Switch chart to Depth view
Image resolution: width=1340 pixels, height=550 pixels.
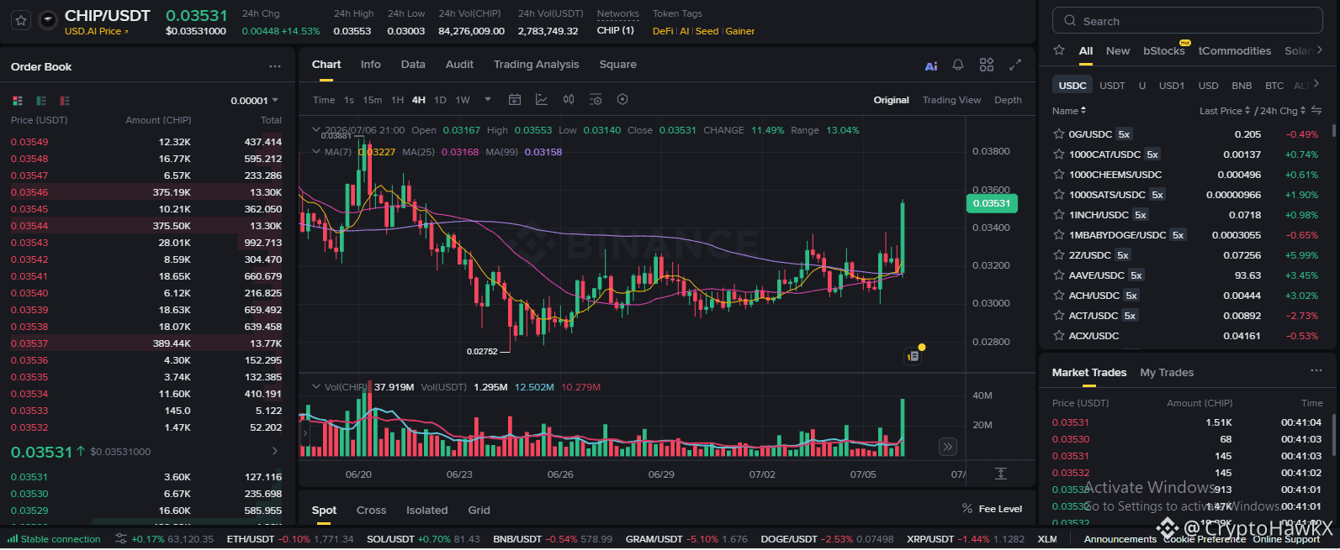(1008, 100)
